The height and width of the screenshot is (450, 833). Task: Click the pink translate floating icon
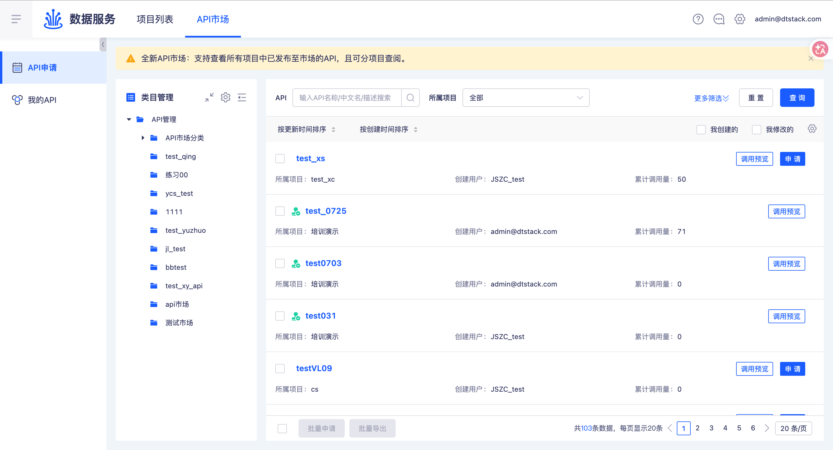click(820, 49)
